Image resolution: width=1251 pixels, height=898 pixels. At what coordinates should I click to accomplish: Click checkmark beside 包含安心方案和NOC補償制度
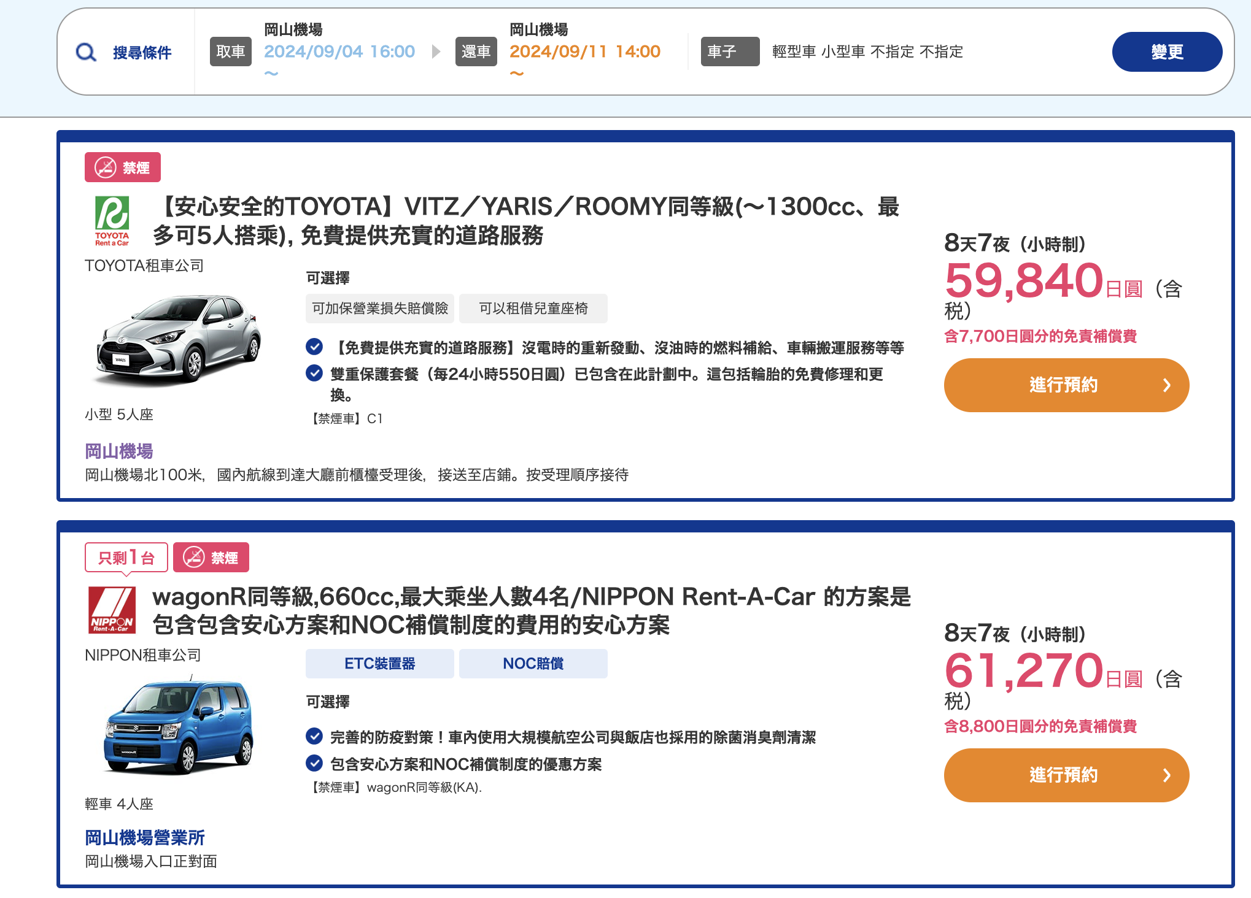pos(314,763)
